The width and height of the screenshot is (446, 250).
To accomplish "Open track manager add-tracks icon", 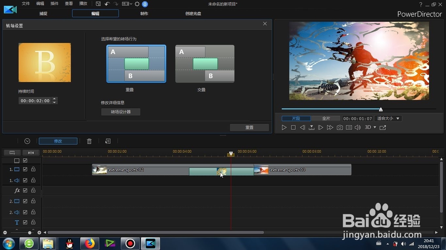I will [12, 153].
